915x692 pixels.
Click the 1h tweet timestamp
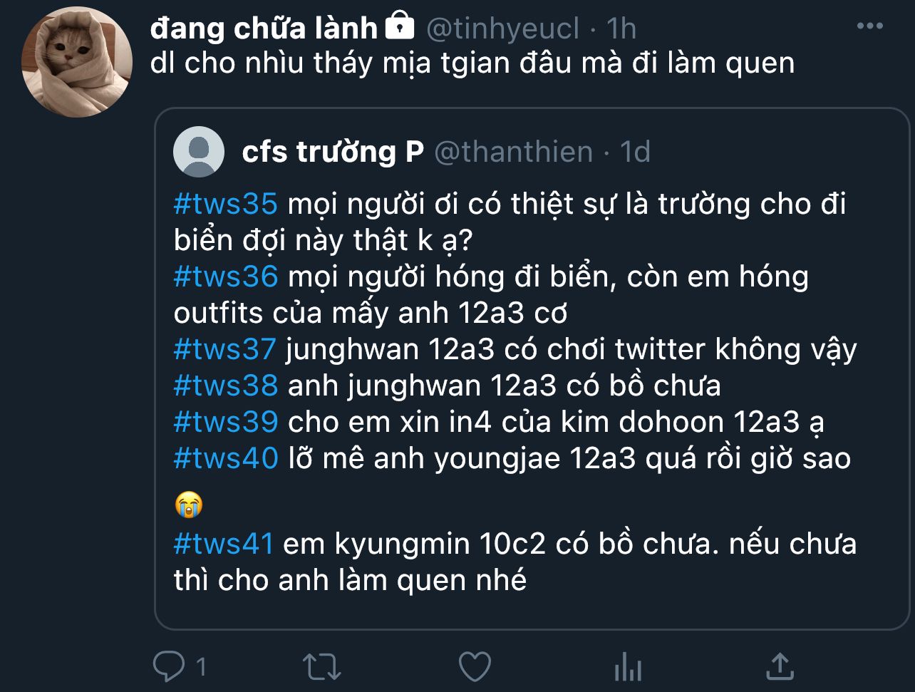tap(621, 29)
